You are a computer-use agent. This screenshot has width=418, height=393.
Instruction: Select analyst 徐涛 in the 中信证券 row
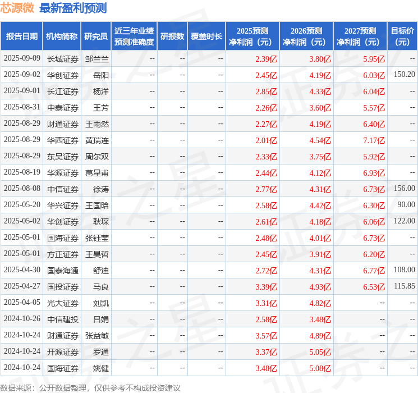coord(101,189)
